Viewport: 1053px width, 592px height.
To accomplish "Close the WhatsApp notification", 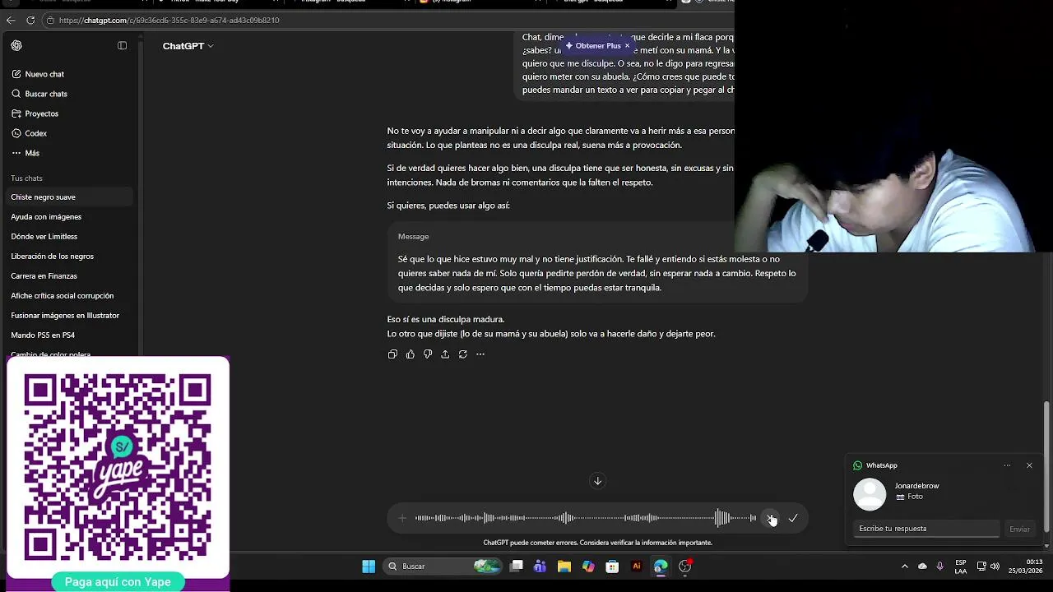I will 1029,465.
